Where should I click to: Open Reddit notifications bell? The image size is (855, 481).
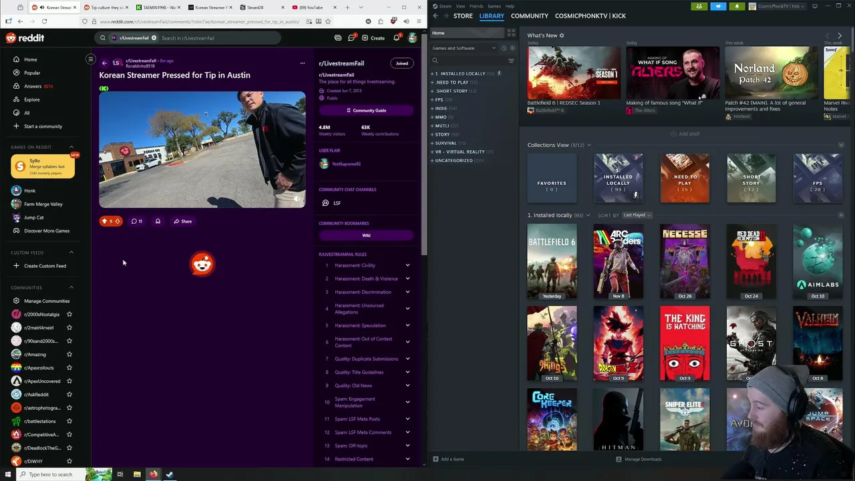coord(396,38)
